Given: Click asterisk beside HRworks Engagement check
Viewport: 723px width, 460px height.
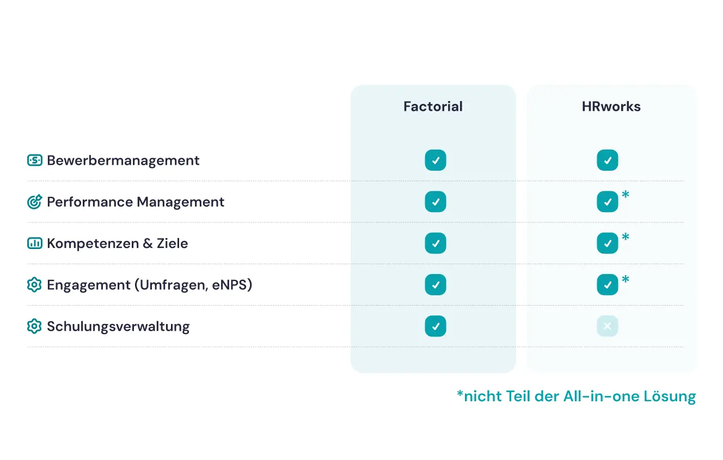Looking at the screenshot, I should 626,279.
